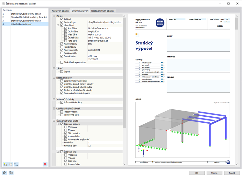Image resolution: width=242 pixels, height=178 pixels.
Task: Toggle Automatické zvyšování checkbox
Action: coord(66,139)
